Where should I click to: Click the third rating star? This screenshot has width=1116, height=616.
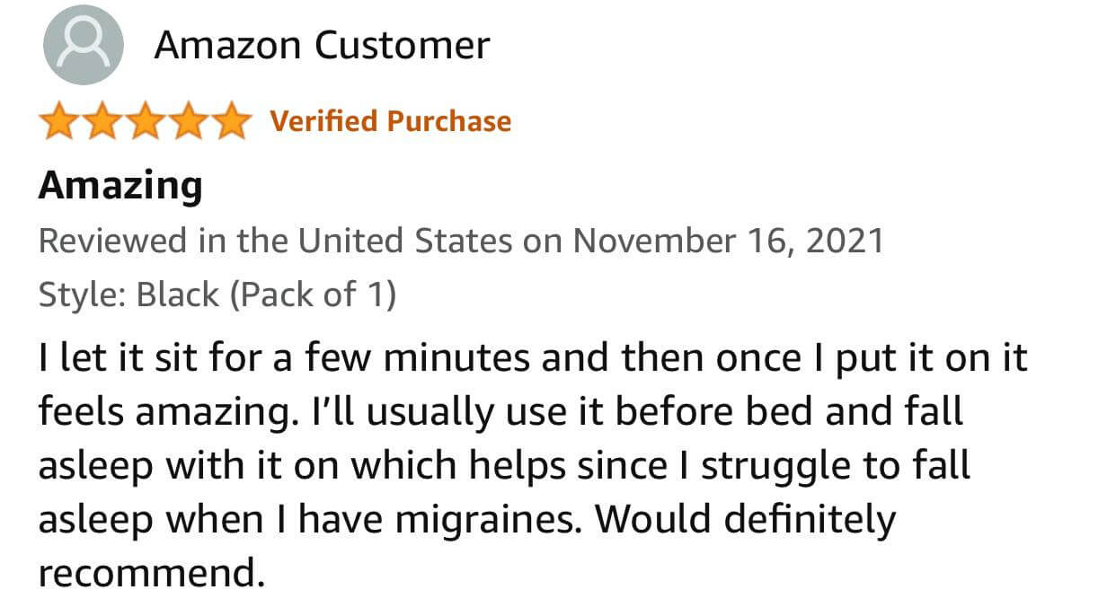(x=146, y=121)
